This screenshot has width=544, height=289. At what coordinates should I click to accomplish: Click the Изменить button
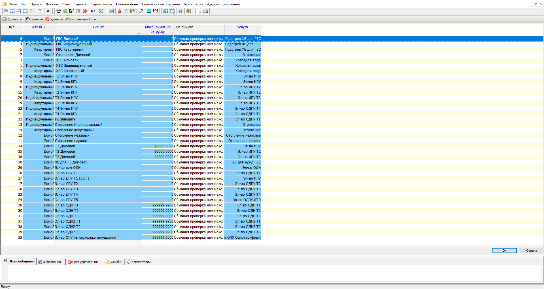[33, 19]
